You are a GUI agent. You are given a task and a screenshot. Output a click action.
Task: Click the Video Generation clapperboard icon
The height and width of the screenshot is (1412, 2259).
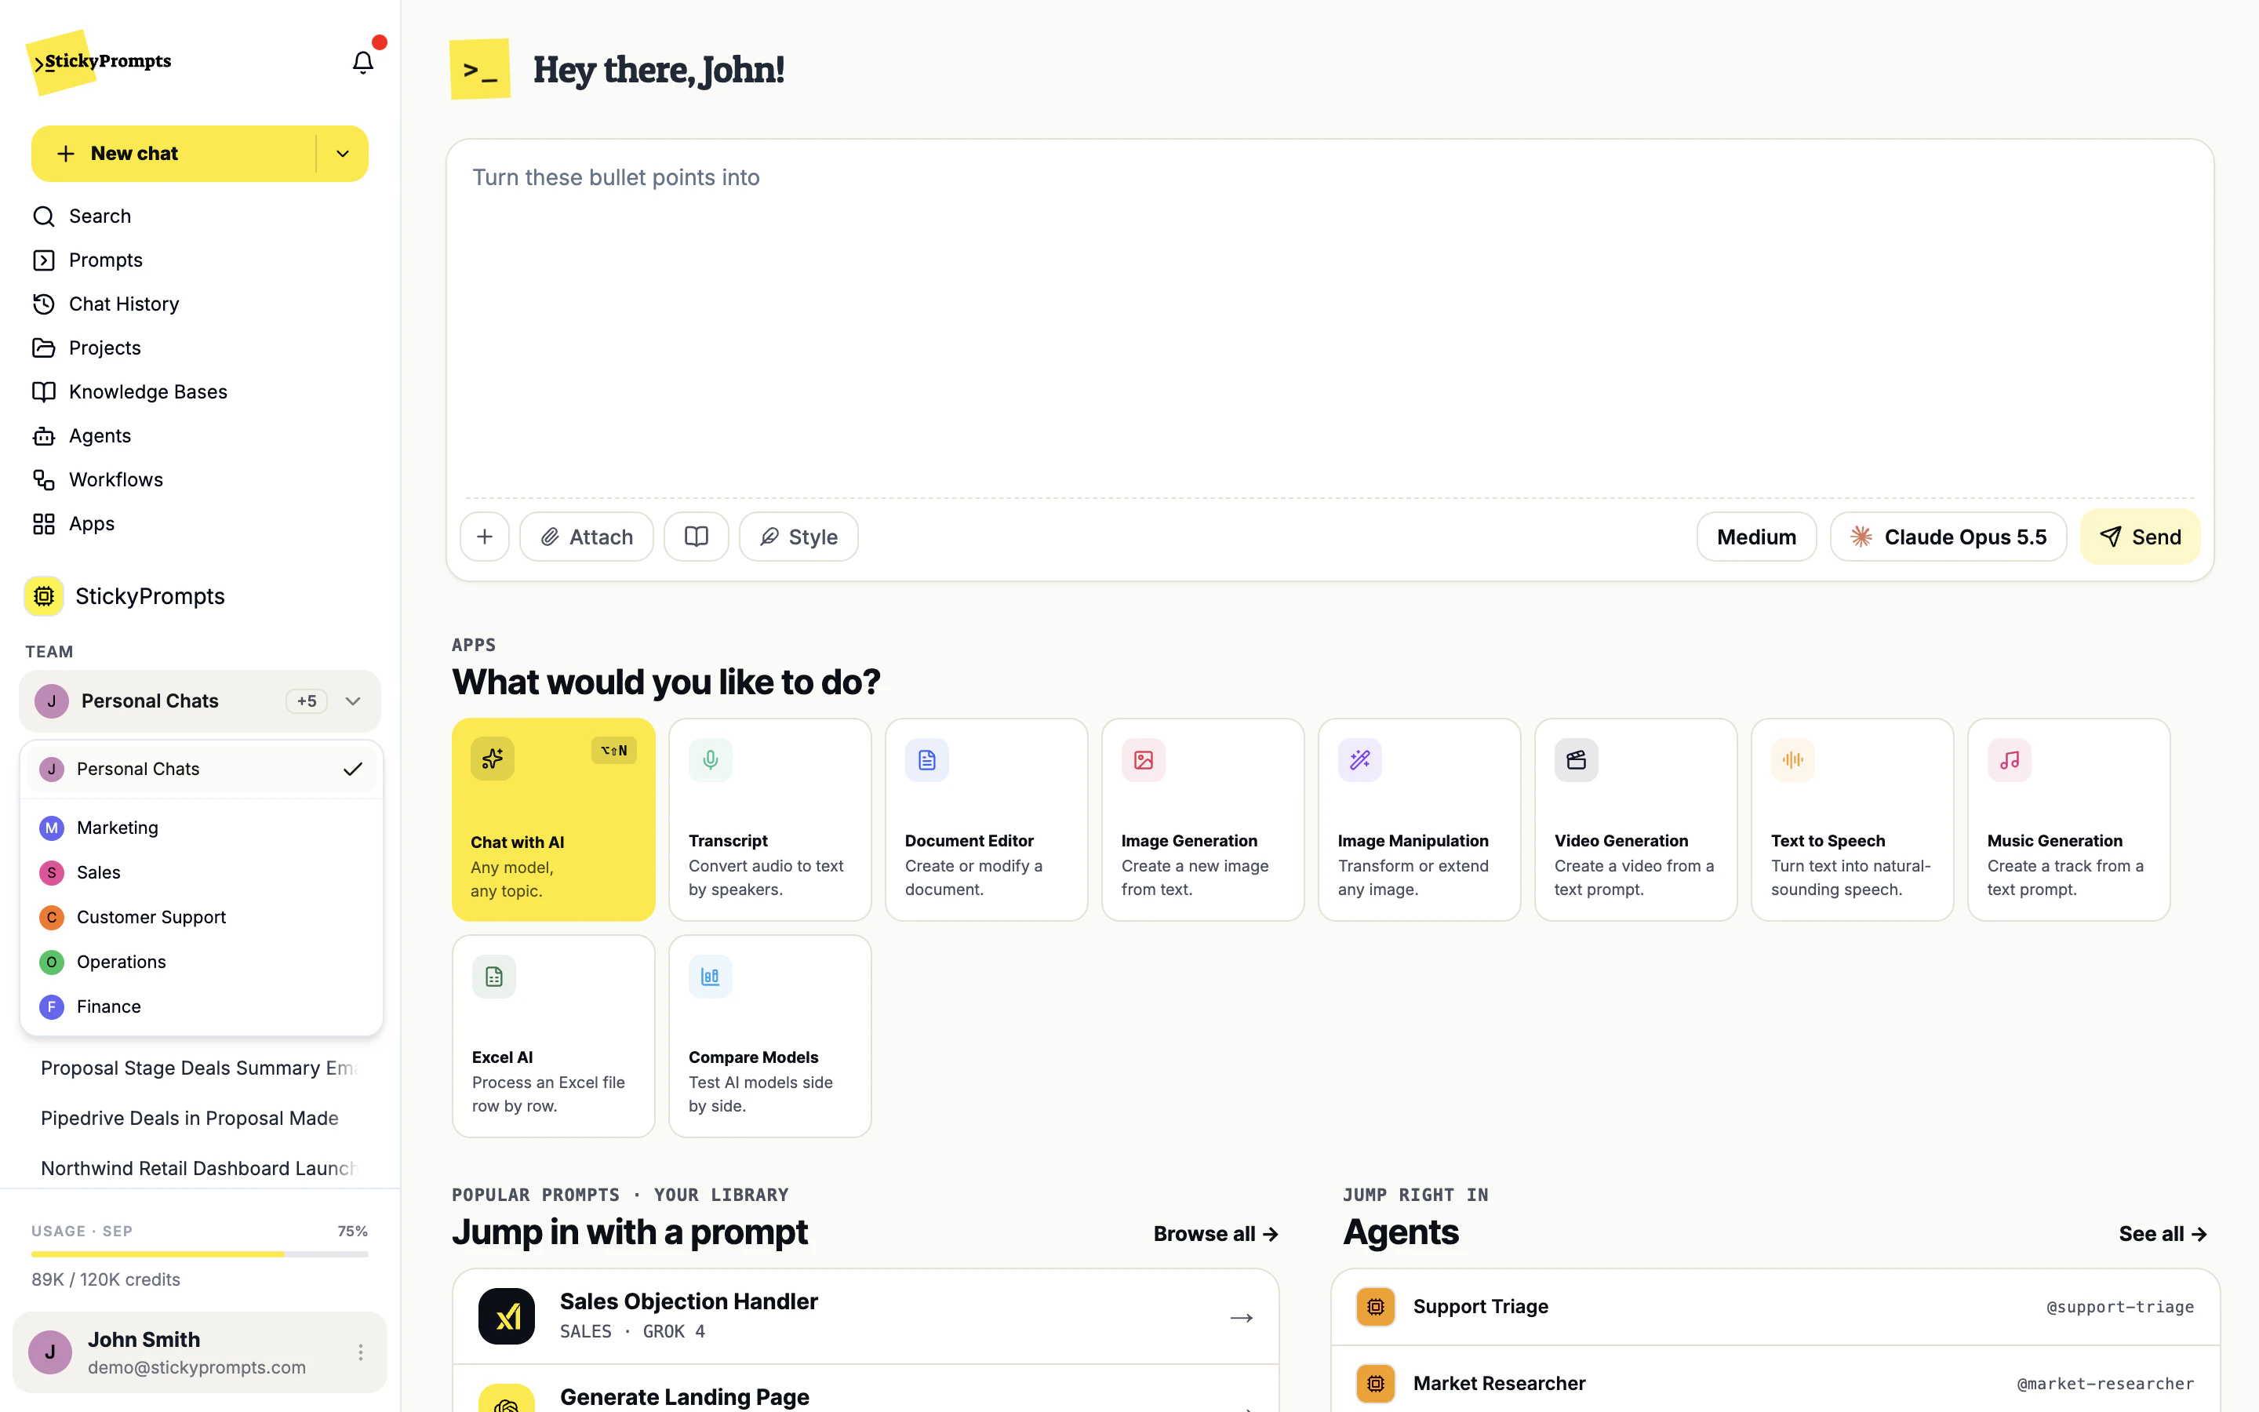1577,760
